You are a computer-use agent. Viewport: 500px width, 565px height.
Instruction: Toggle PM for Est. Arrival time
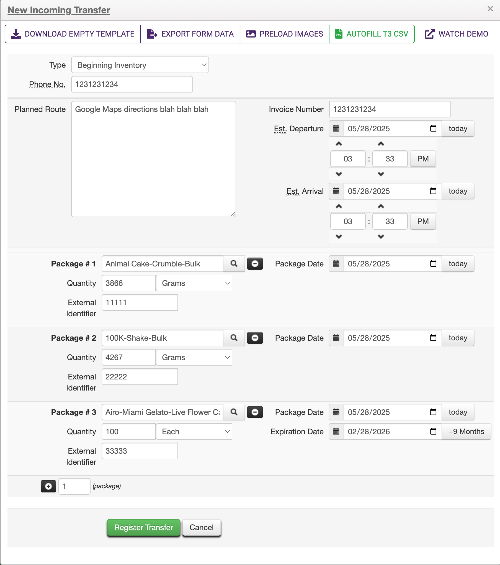(x=423, y=222)
